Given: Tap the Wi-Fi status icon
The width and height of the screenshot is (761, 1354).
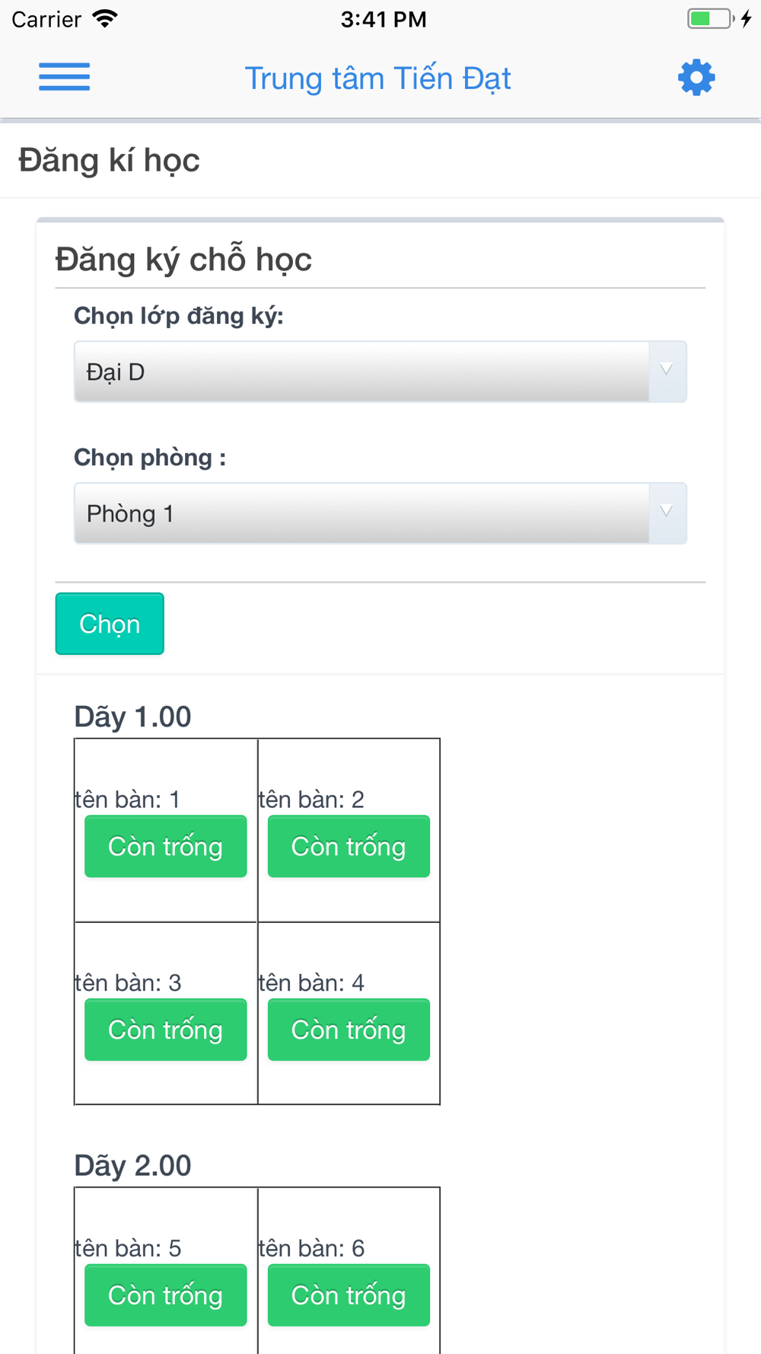Looking at the screenshot, I should coord(105,19).
